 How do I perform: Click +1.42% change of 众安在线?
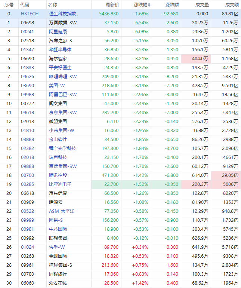140,283
